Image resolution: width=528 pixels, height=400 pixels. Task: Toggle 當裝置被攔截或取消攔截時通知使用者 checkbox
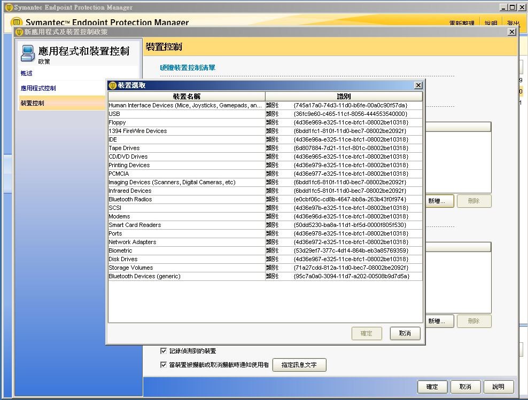(164, 365)
